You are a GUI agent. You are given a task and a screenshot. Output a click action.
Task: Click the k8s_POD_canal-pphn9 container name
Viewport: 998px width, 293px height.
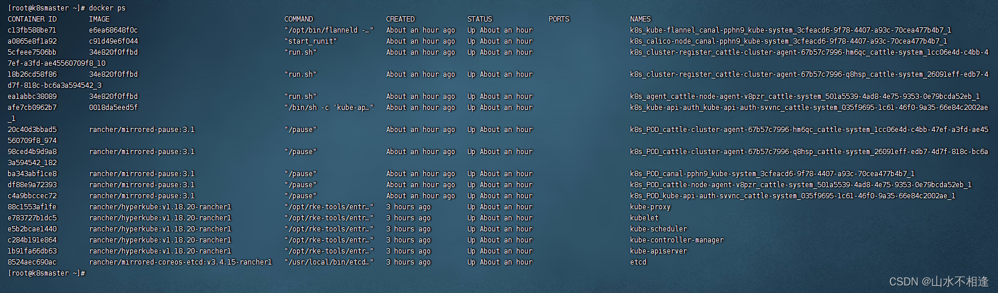coord(772,174)
